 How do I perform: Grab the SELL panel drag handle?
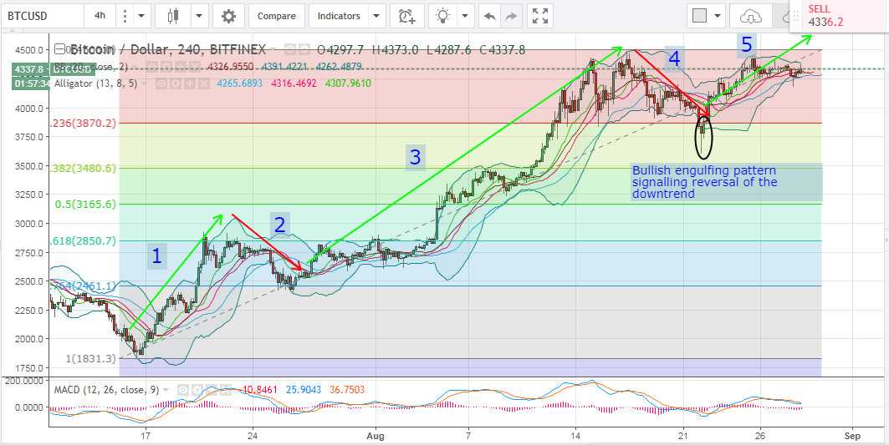pos(794,15)
